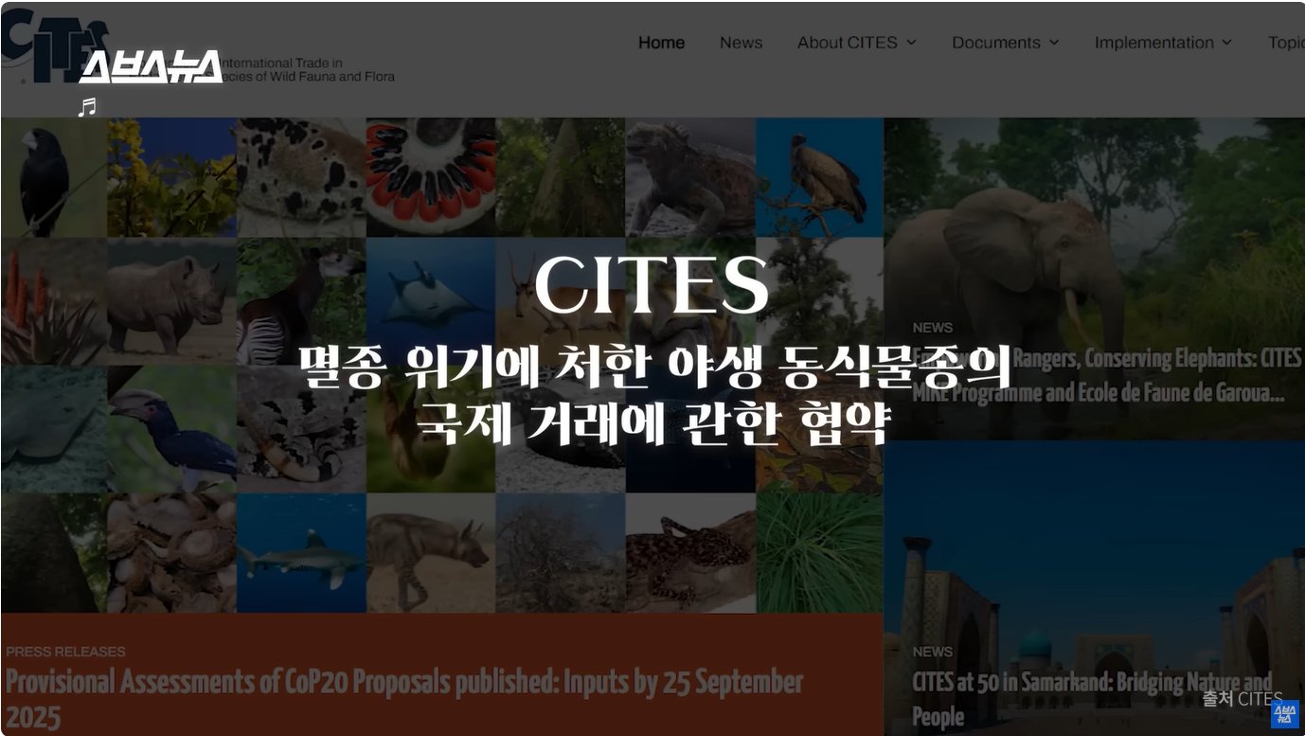Click the vulture photo on the blue background
Screen dimensions: 1305x736
(x=819, y=177)
